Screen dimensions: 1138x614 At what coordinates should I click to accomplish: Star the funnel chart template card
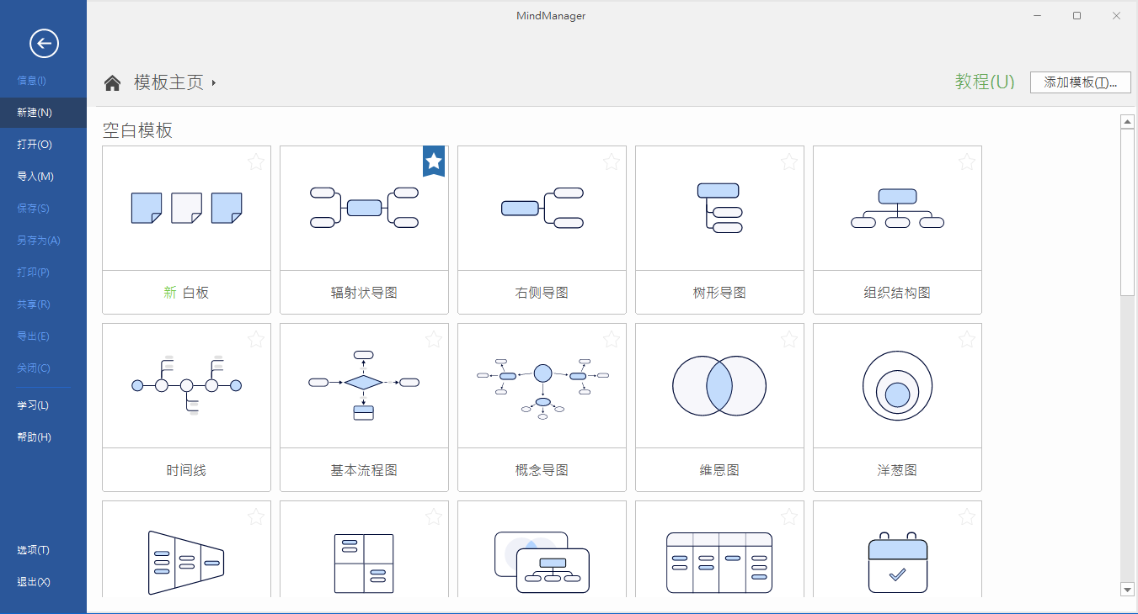tap(256, 516)
